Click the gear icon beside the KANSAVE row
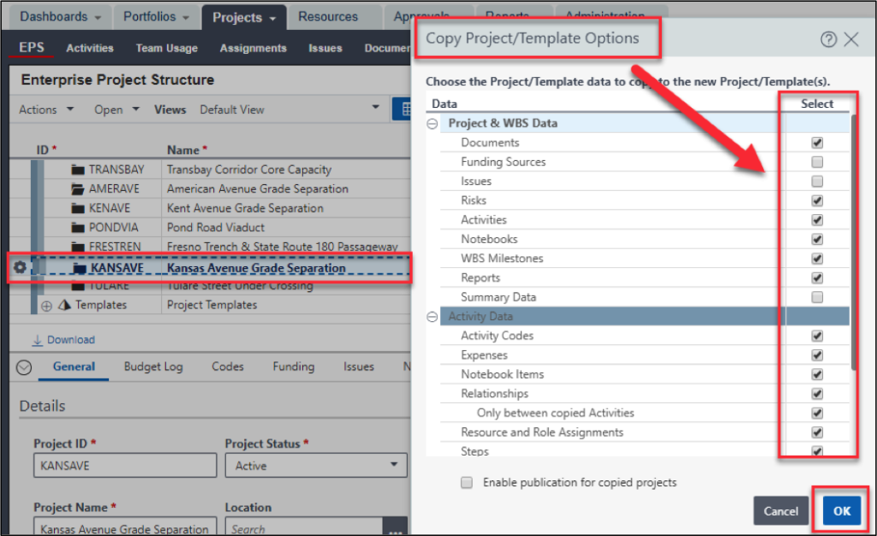Screen dimensions: 877x536 pos(19,267)
